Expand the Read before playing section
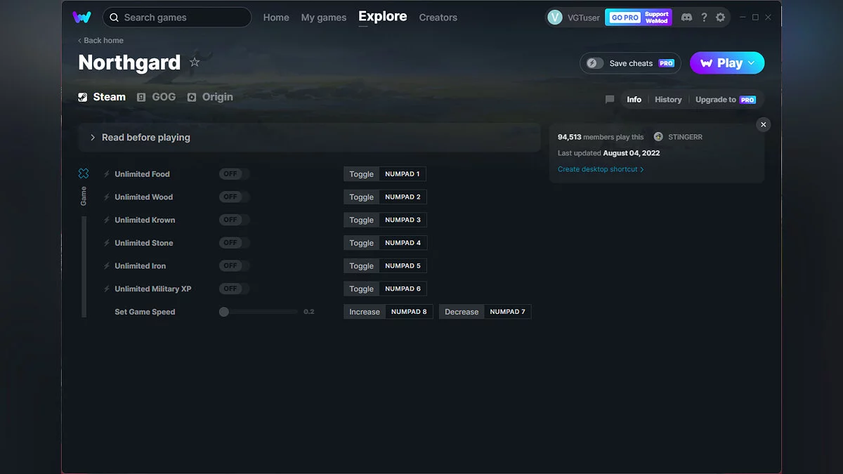This screenshot has height=474, width=843. point(93,138)
